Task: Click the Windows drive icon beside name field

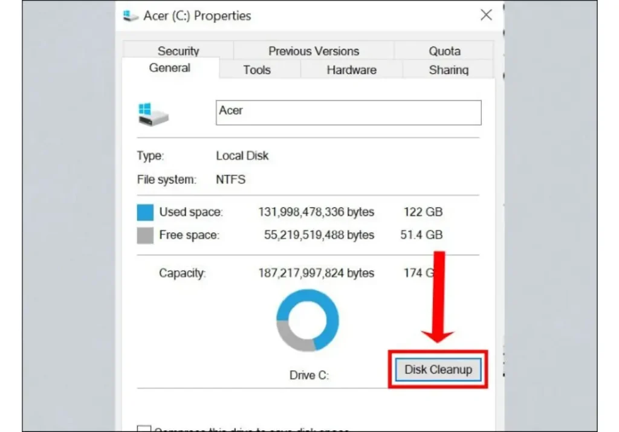Action: coord(153,114)
